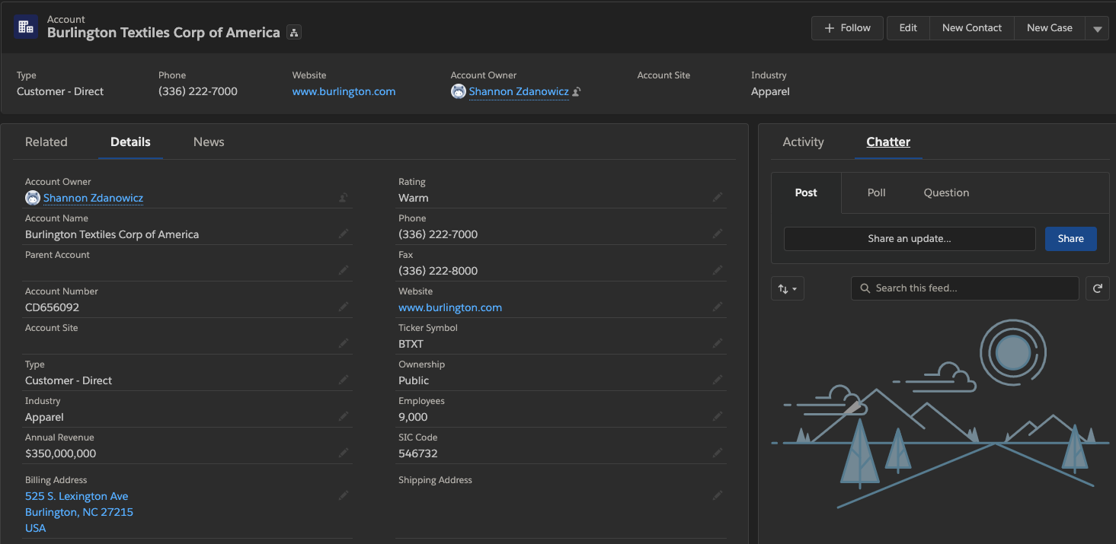This screenshot has width=1116, height=544.
Task: Open website link in Details section
Action: click(450, 307)
